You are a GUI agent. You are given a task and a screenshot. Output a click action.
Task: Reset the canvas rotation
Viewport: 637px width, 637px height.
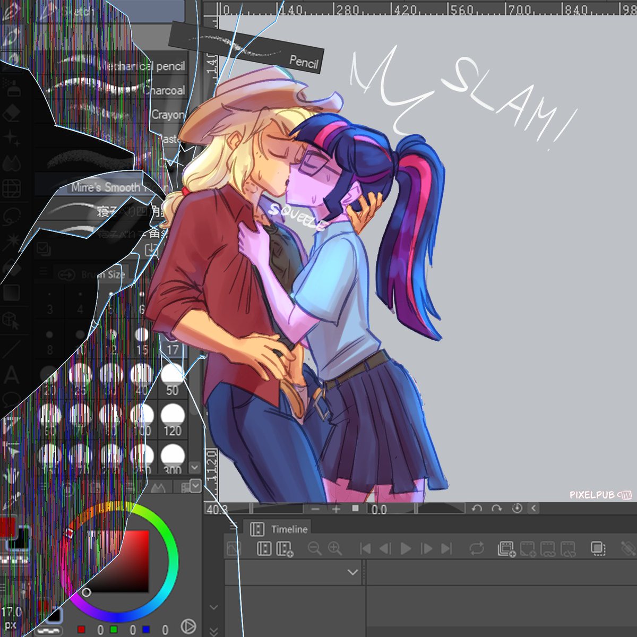coord(517,509)
